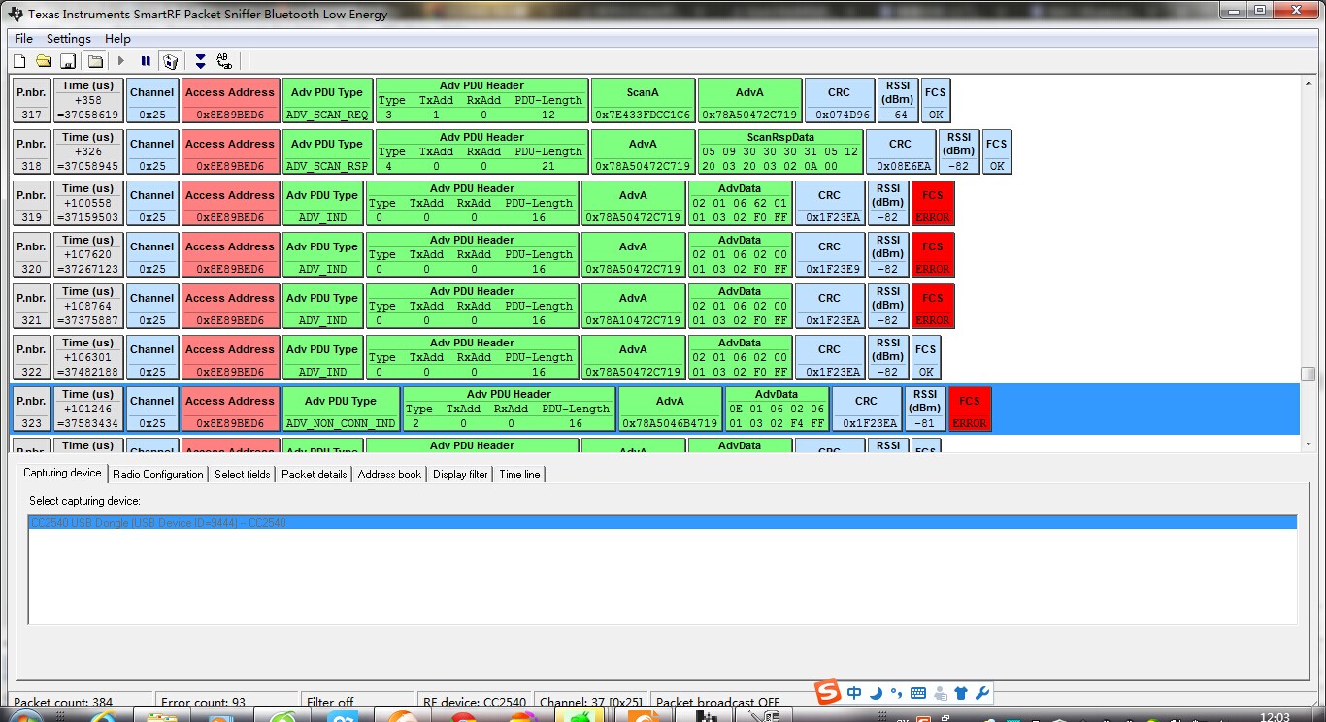This screenshot has height=722, width=1326.
Task: Click the ADV_SCAN_REQ PDU type cell
Action: (327, 100)
